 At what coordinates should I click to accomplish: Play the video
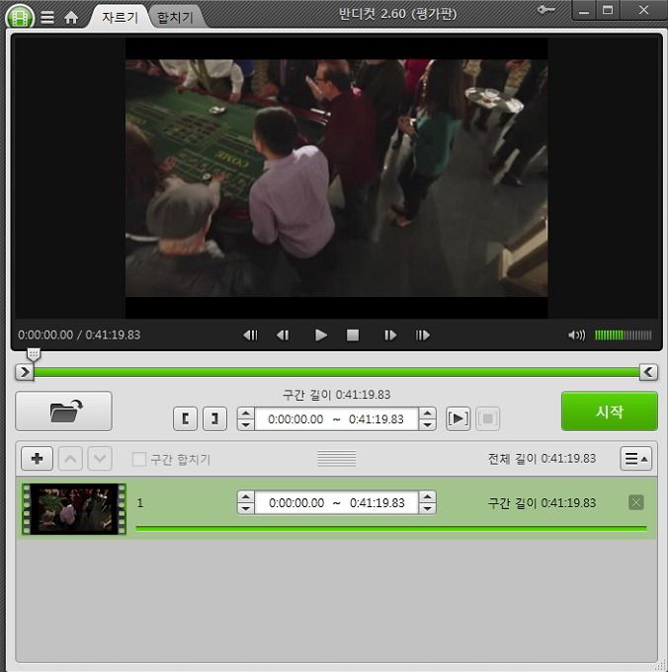(321, 335)
